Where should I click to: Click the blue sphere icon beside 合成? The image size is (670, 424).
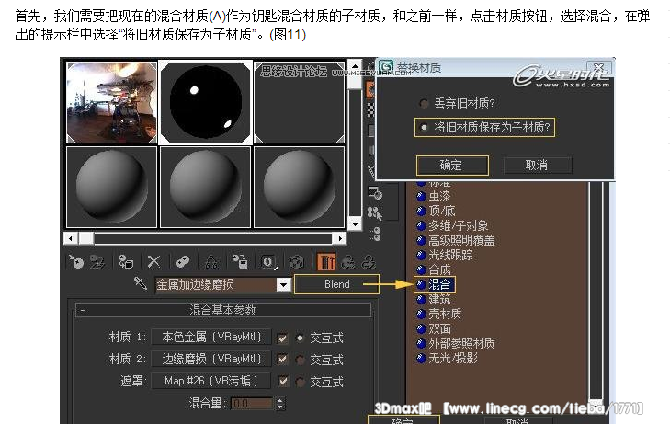point(421,269)
